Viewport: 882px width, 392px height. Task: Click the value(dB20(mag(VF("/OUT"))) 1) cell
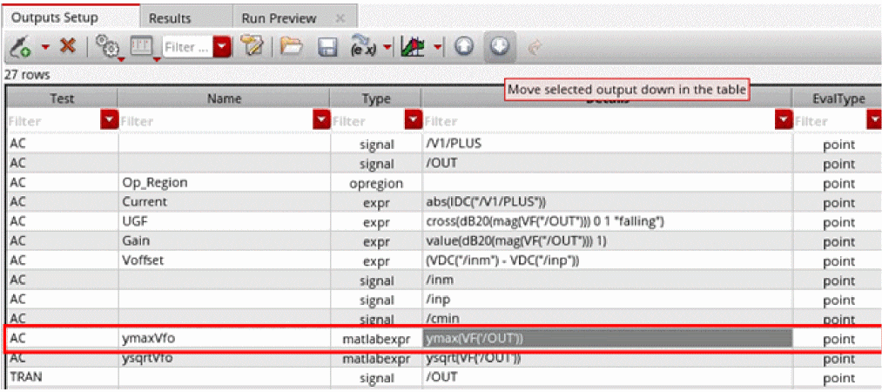tap(608, 241)
